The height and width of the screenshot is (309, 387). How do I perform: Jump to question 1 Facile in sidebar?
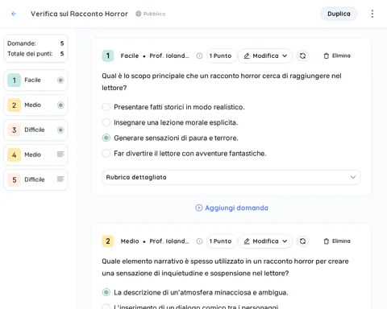[35, 80]
